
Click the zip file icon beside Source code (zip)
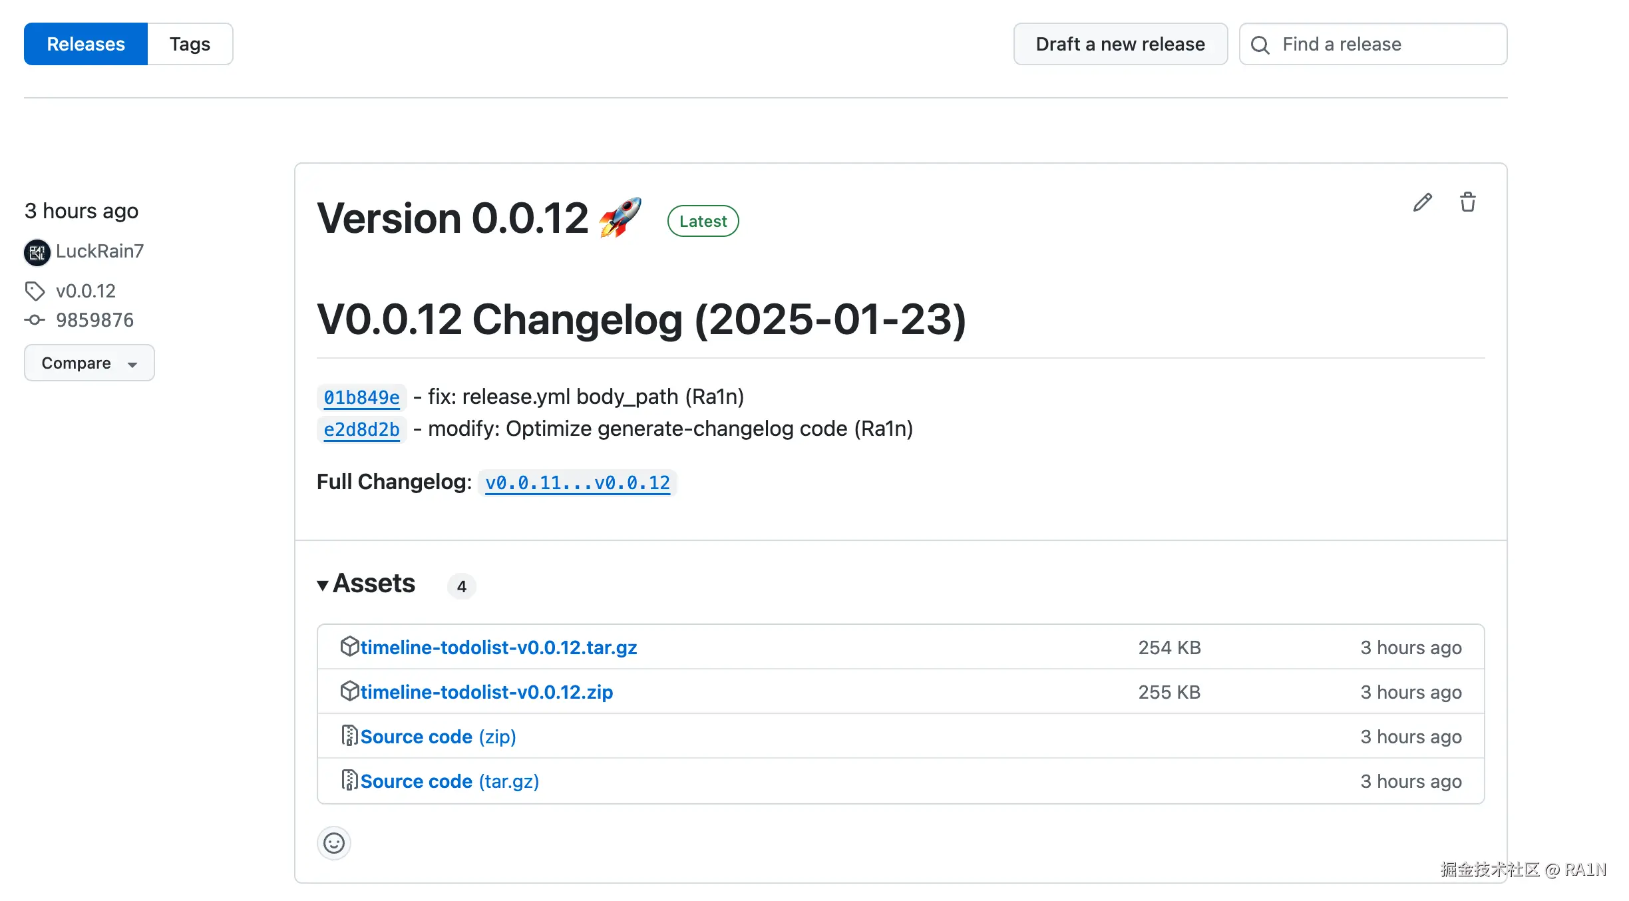pyautogui.click(x=349, y=735)
